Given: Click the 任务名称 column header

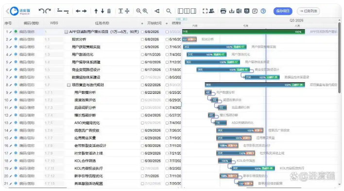Looking at the screenshot, I should (102, 23).
